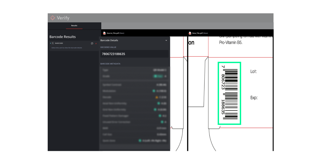Open comment icon on Barcode card
Screen dimensions: 320x168
(92, 43)
